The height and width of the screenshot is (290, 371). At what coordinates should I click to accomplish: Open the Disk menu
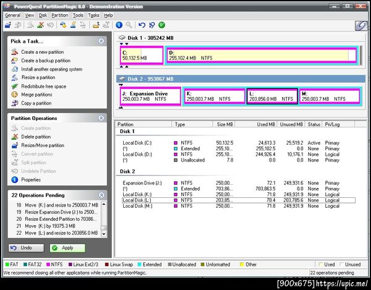[x=43, y=15]
